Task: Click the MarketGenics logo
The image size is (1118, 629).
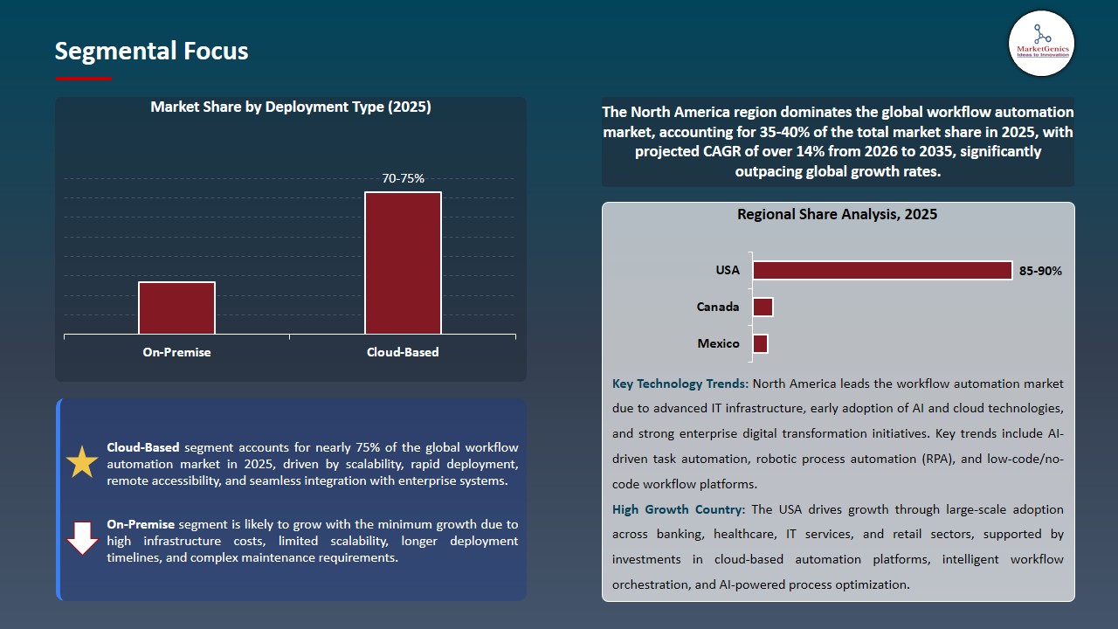Action: click(x=1041, y=42)
